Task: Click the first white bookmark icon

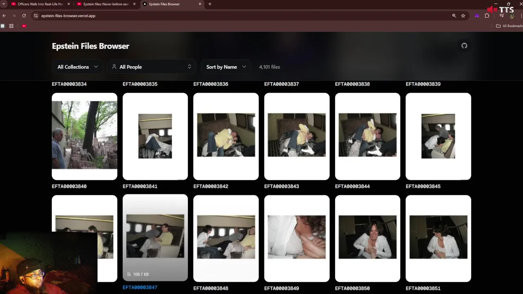Action: [x=2, y=26]
